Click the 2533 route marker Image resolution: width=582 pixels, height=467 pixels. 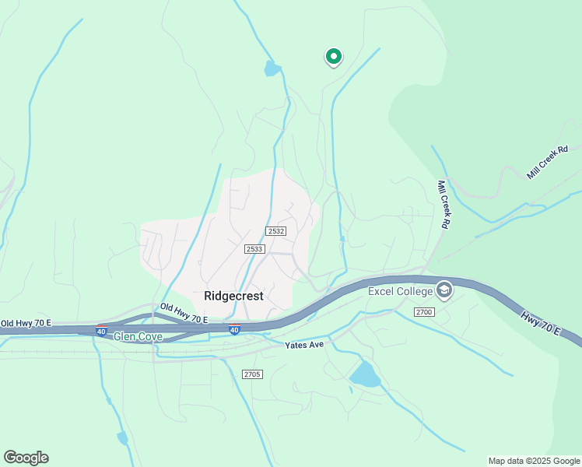(x=254, y=249)
